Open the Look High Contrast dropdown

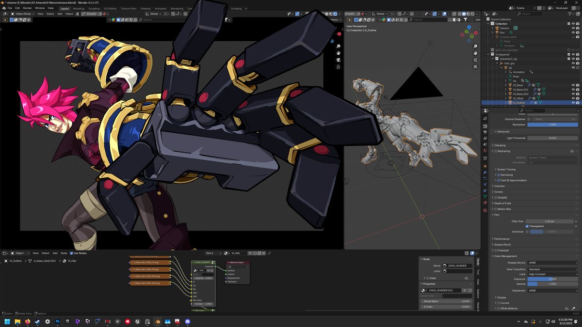pos(553,274)
